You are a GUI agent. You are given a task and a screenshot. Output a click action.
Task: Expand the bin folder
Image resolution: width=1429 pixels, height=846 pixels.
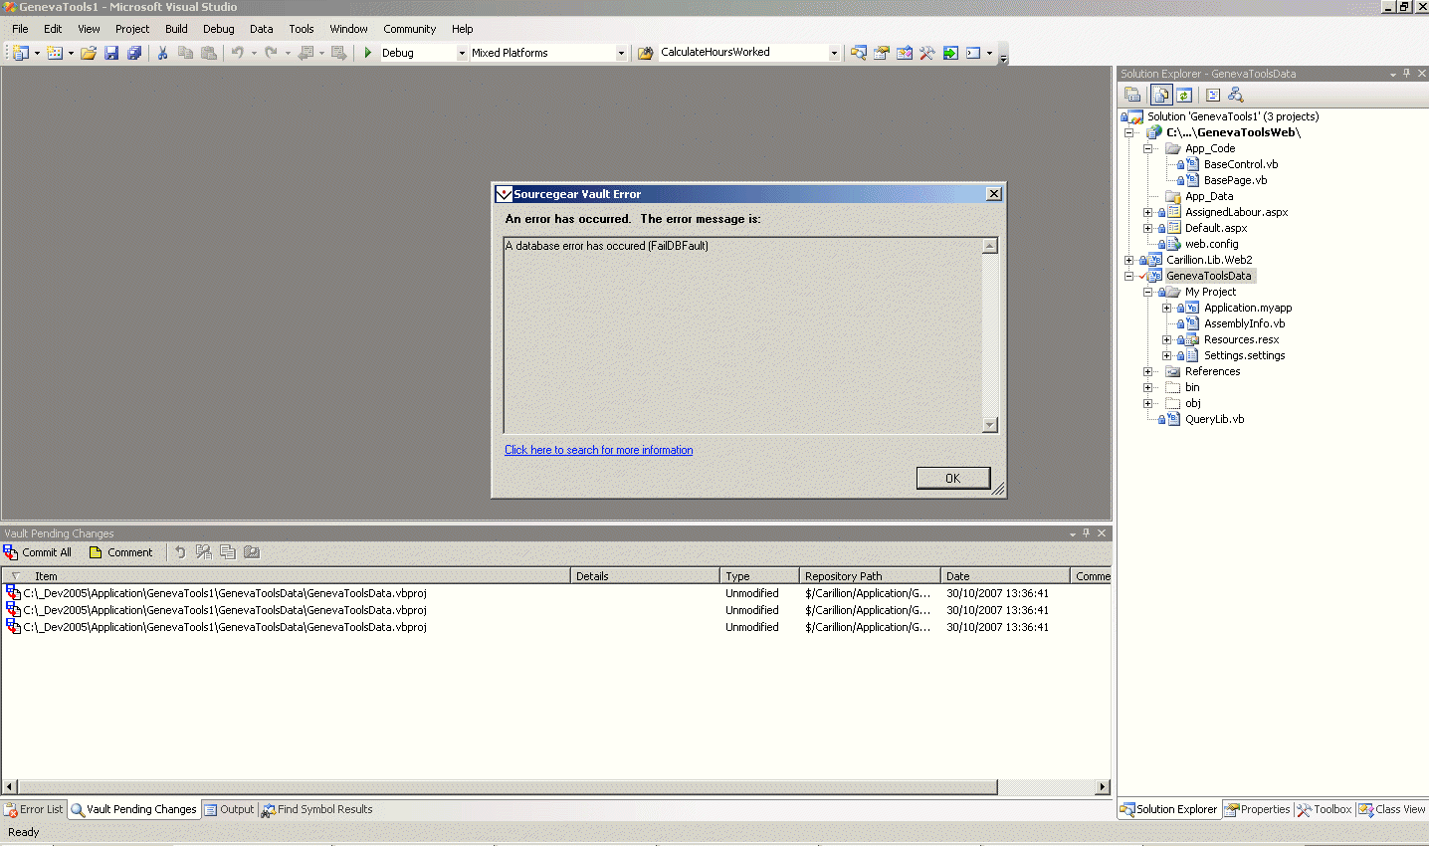1147,387
